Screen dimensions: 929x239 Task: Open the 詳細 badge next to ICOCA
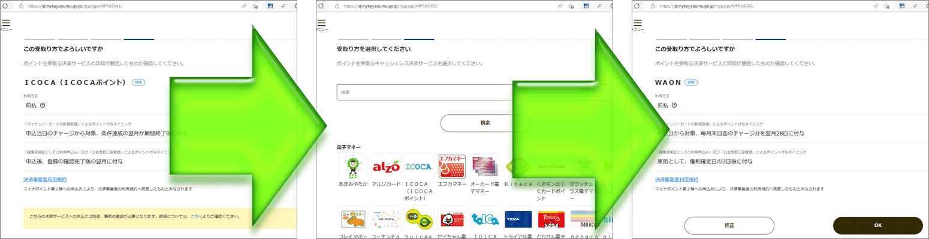(x=138, y=82)
